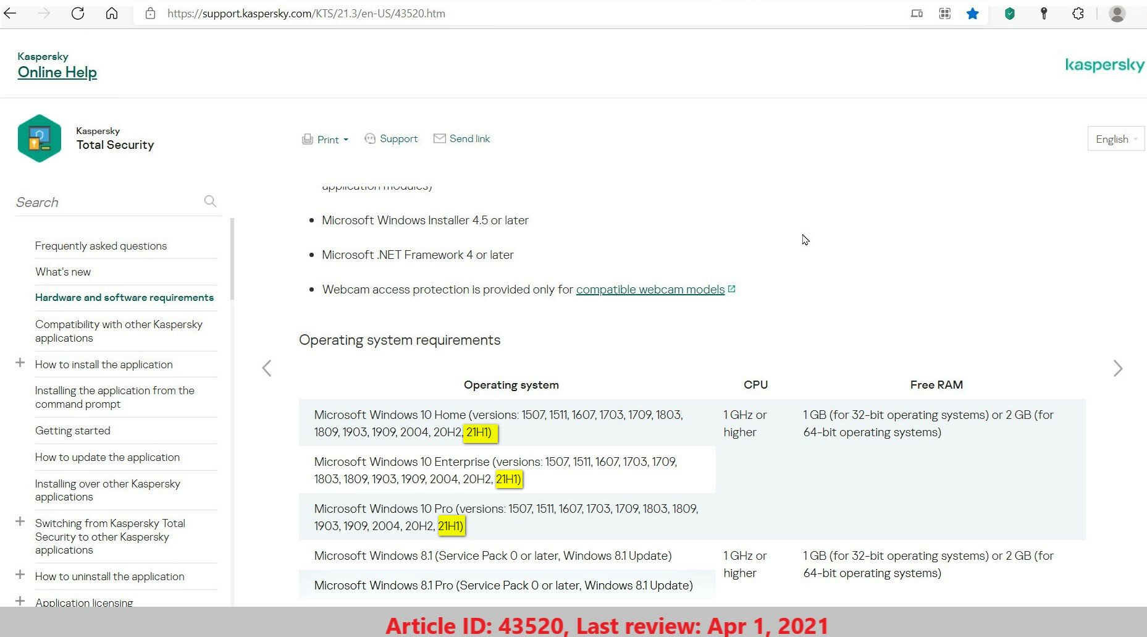This screenshot has height=637, width=1147.
Task: Click the password key icon in toolbar
Action: coord(1044,14)
